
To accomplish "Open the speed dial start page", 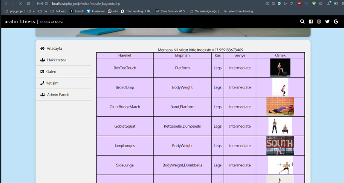I will 28,3.
